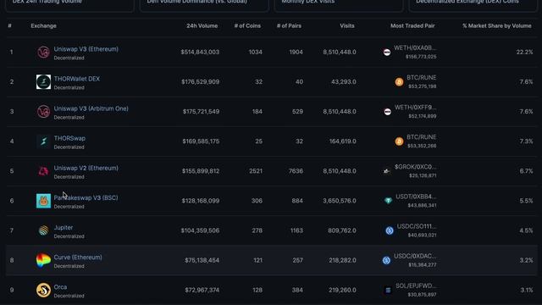This screenshot has width=542, height=305.
Task: Click the $GROK pair coin icon
Action: [386, 171]
